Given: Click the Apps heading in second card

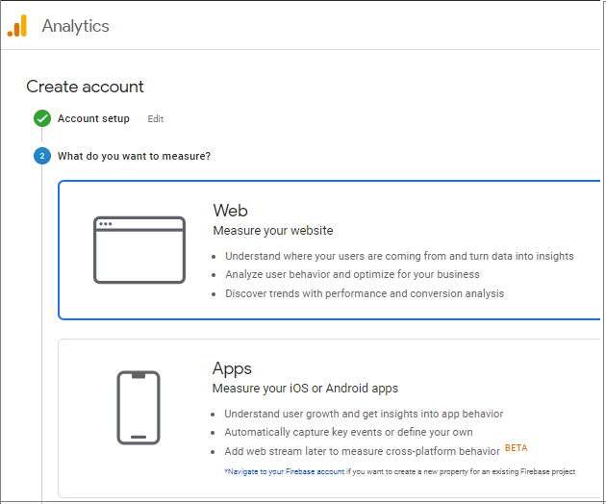Looking at the screenshot, I should [x=232, y=368].
